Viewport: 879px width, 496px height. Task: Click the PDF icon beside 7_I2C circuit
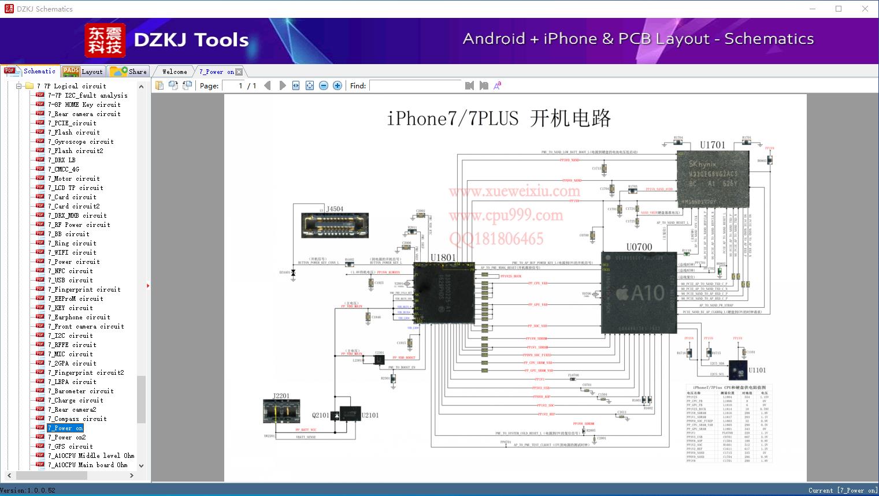tap(40, 335)
